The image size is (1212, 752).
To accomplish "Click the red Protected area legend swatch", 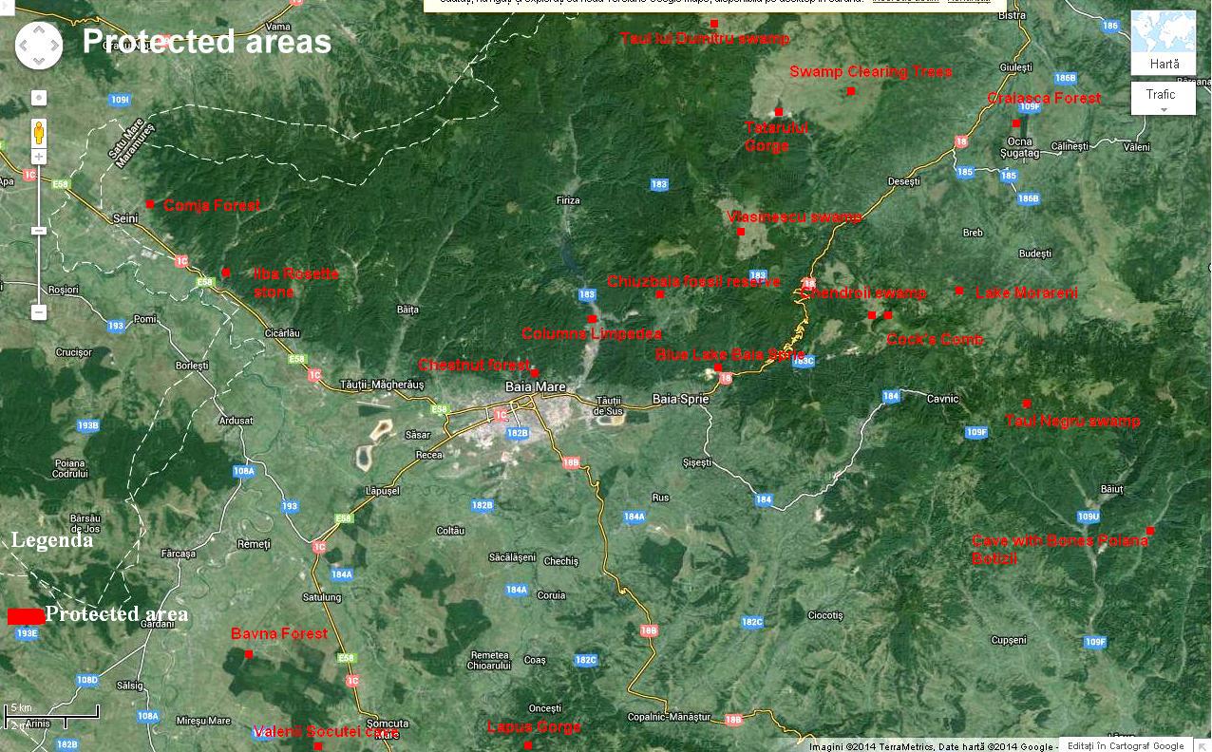I will (x=26, y=616).
